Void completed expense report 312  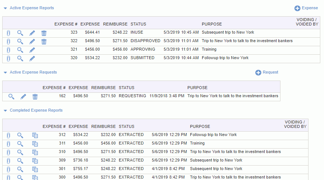35,135
